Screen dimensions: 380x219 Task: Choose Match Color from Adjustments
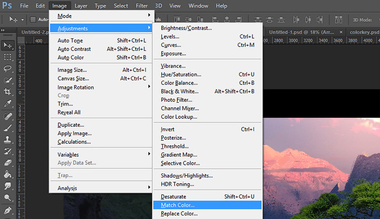coord(207,205)
